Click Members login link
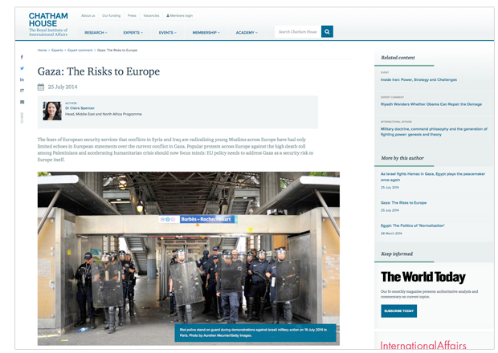This screenshot has height=353, width=498. pos(179,15)
